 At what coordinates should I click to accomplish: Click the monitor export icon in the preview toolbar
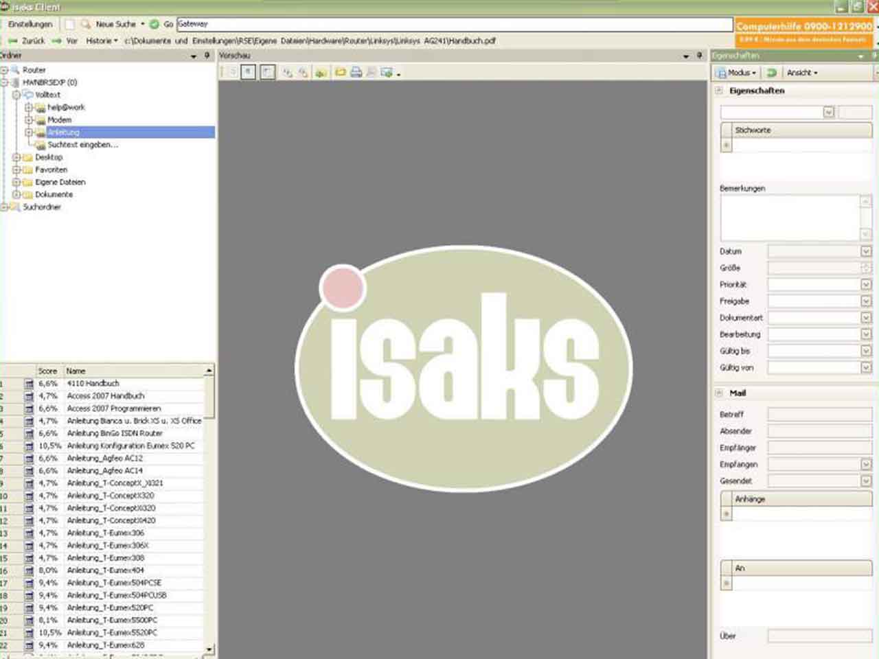[x=387, y=72]
